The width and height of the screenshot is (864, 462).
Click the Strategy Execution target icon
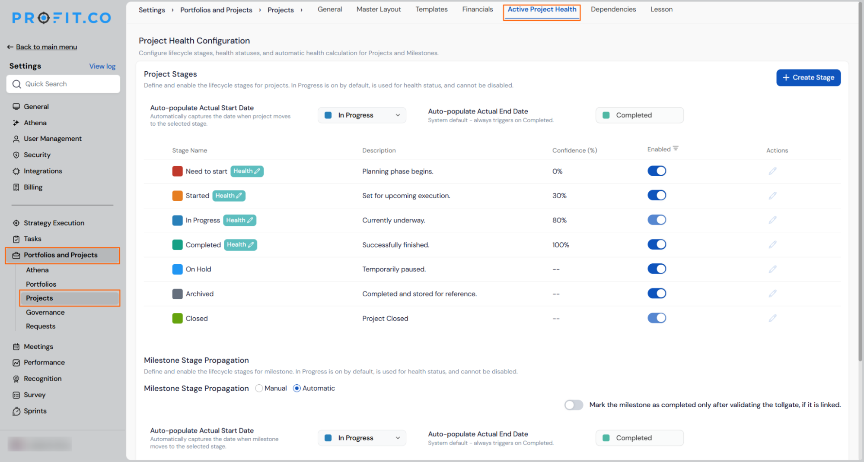16,223
